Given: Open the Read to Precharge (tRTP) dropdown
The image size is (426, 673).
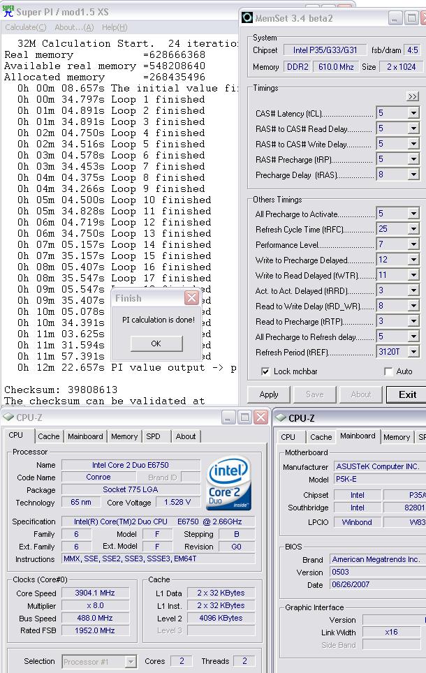Looking at the screenshot, I should [x=413, y=321].
